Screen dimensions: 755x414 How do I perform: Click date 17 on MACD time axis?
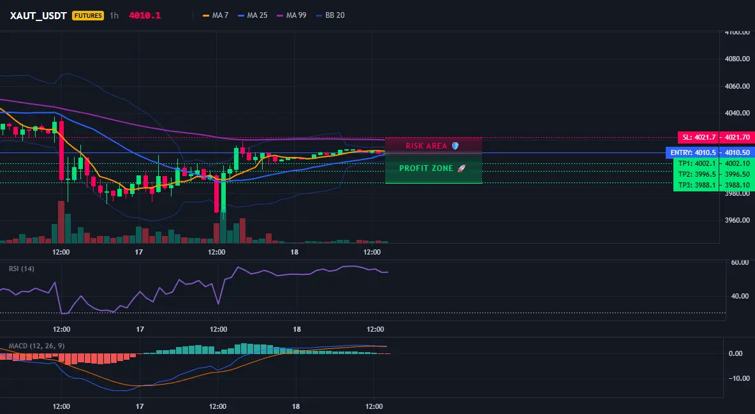[x=139, y=406]
